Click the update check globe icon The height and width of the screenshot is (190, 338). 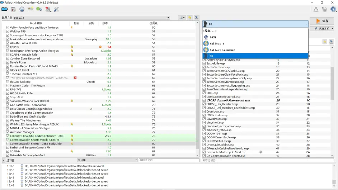[324, 9]
